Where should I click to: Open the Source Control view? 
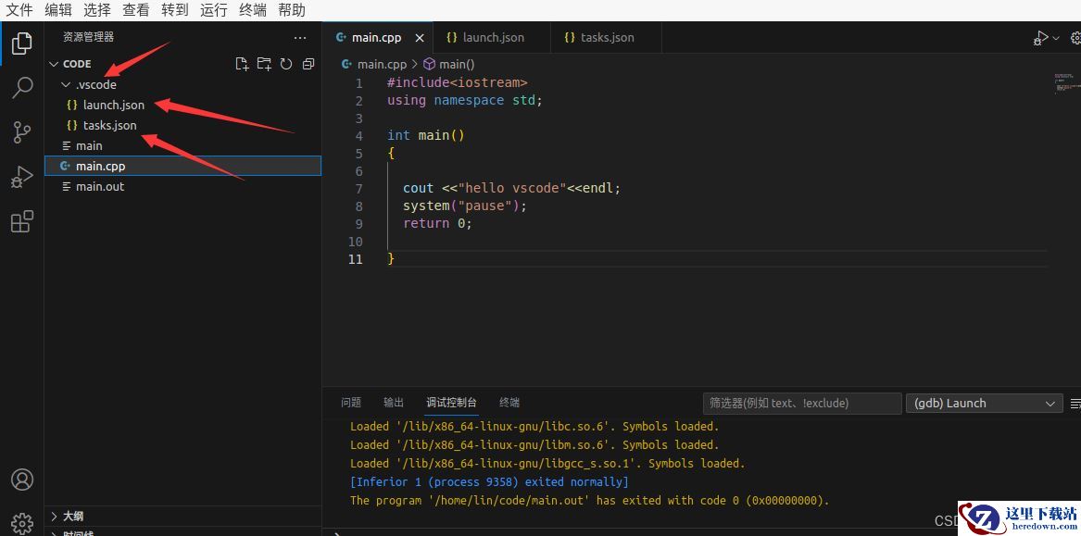[x=22, y=132]
